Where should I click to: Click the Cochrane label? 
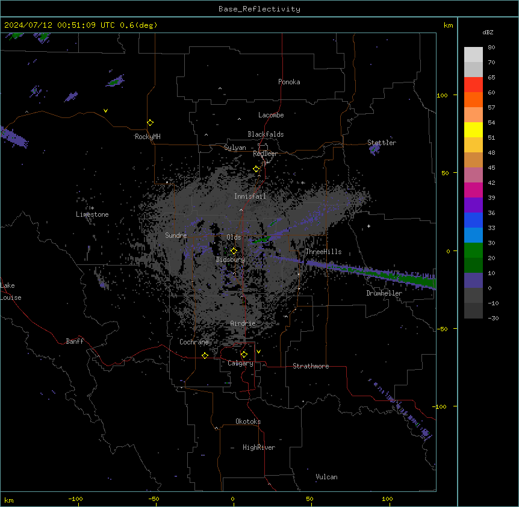coord(194,342)
